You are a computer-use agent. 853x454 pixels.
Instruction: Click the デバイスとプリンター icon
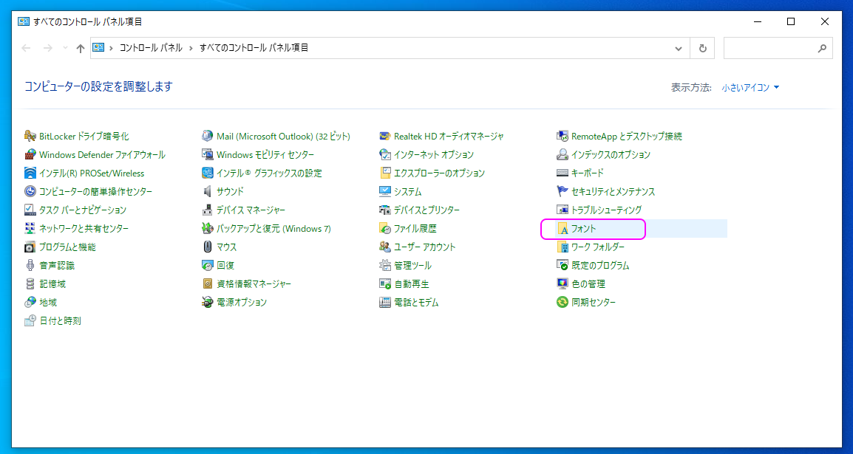coord(385,210)
